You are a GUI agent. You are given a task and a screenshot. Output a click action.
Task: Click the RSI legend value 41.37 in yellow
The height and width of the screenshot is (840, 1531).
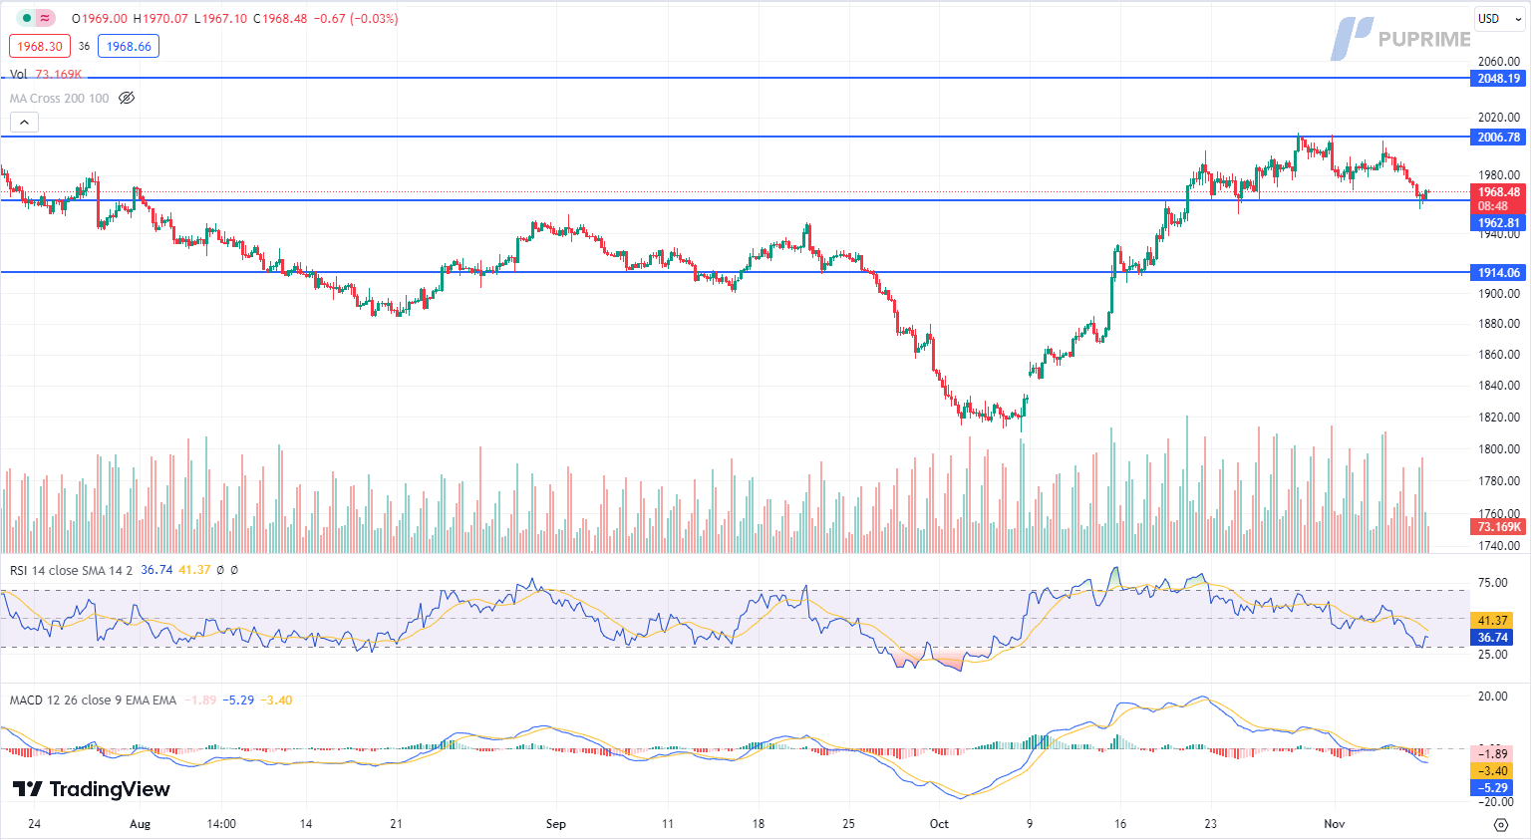click(x=194, y=570)
